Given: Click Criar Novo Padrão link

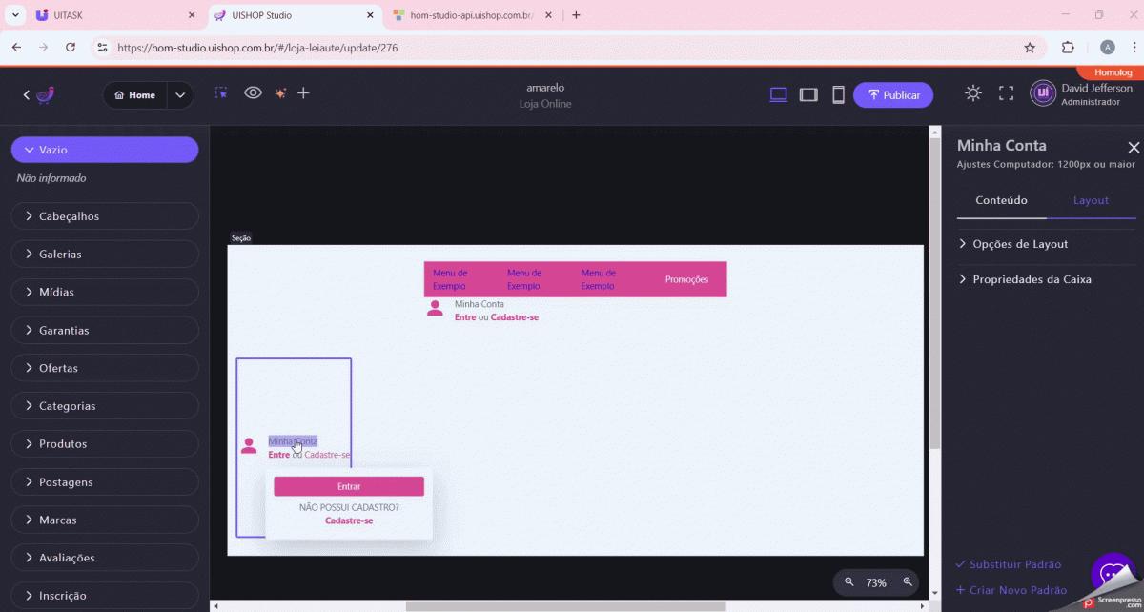Looking at the screenshot, I should point(1017,590).
